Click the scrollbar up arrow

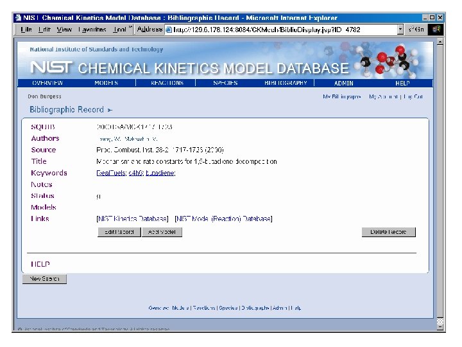pyautogui.click(x=440, y=42)
